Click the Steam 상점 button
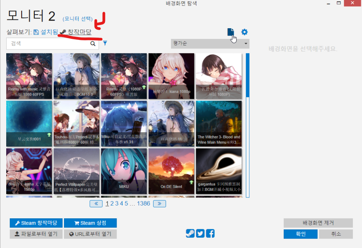The image size is (362, 248). 90,223
